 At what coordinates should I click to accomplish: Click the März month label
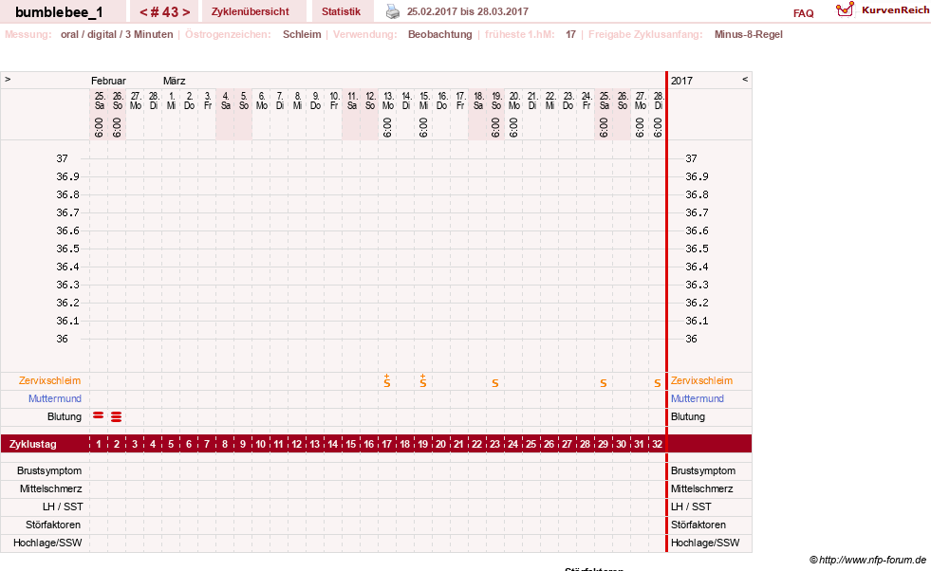coord(174,81)
